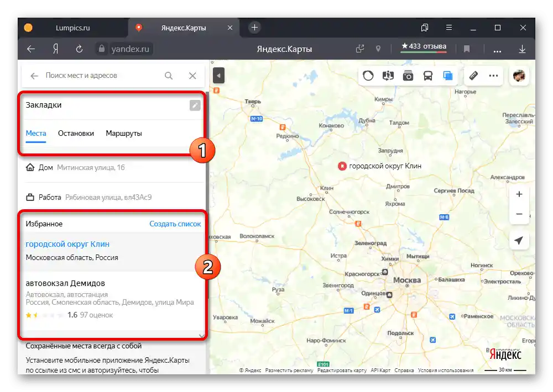Viewport: 553px width, 392px height.
Task: Close the Яндекс.Карты browser tab
Action: pyautogui.click(x=230, y=28)
